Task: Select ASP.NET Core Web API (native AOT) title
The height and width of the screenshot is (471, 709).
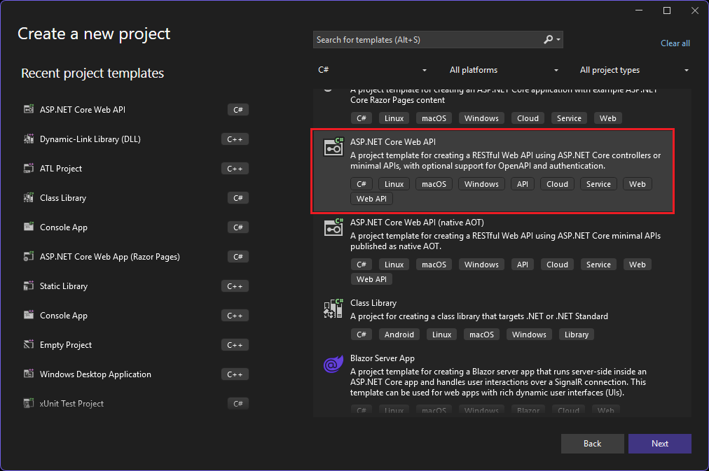Action: [417, 222]
